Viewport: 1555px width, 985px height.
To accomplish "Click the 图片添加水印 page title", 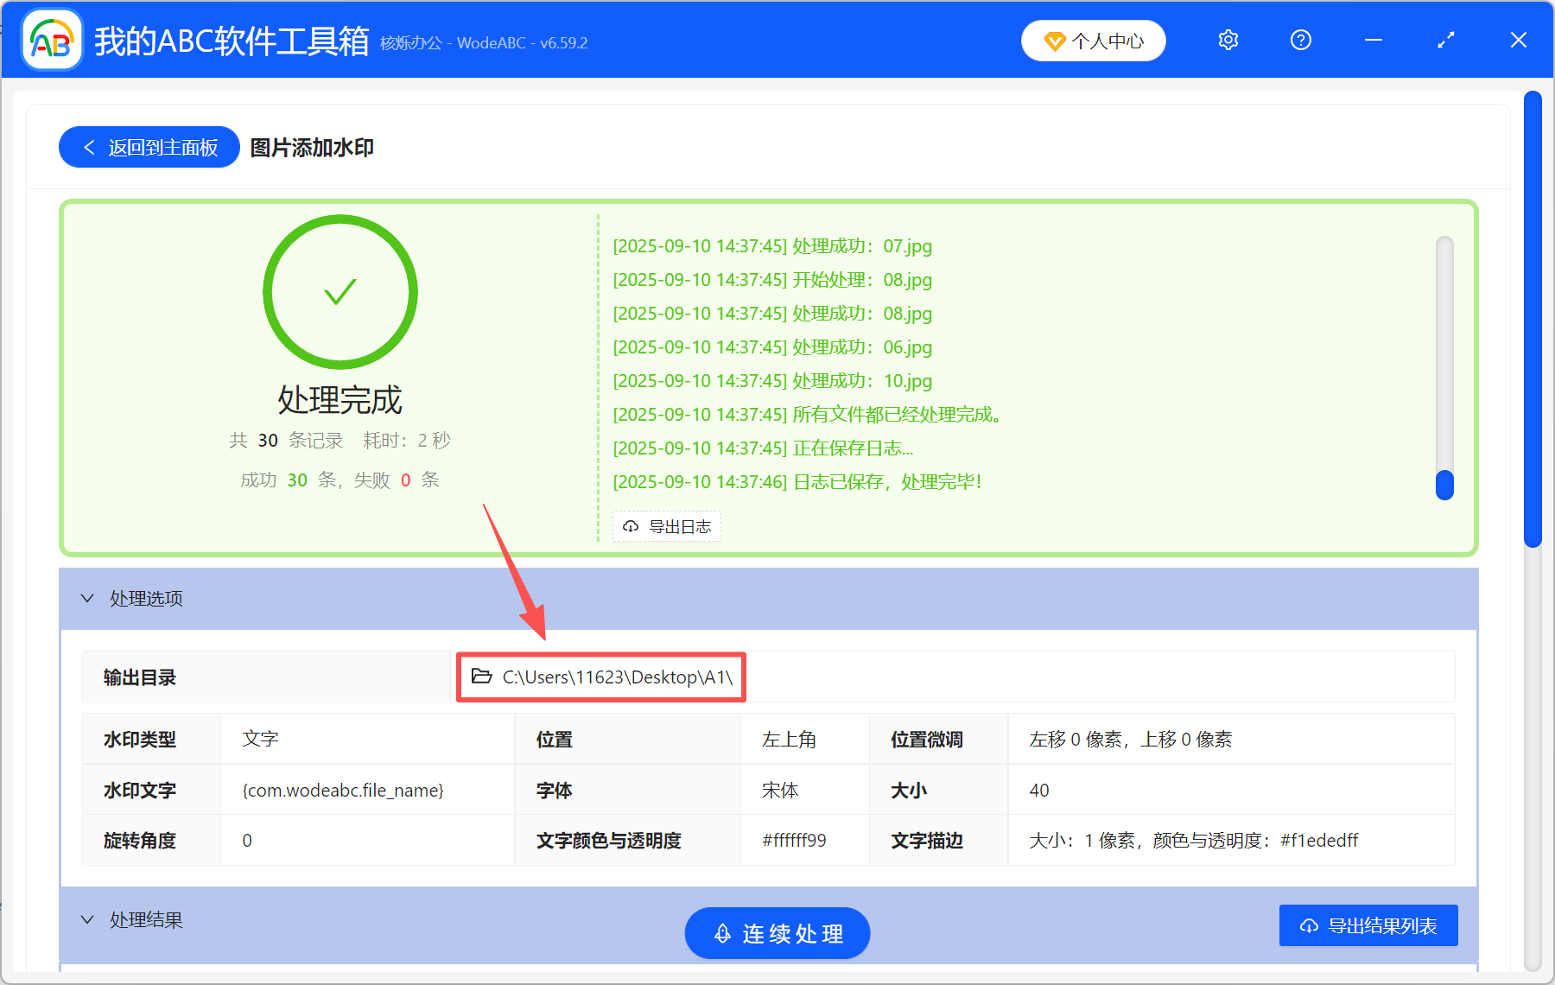I will pyautogui.click(x=312, y=148).
